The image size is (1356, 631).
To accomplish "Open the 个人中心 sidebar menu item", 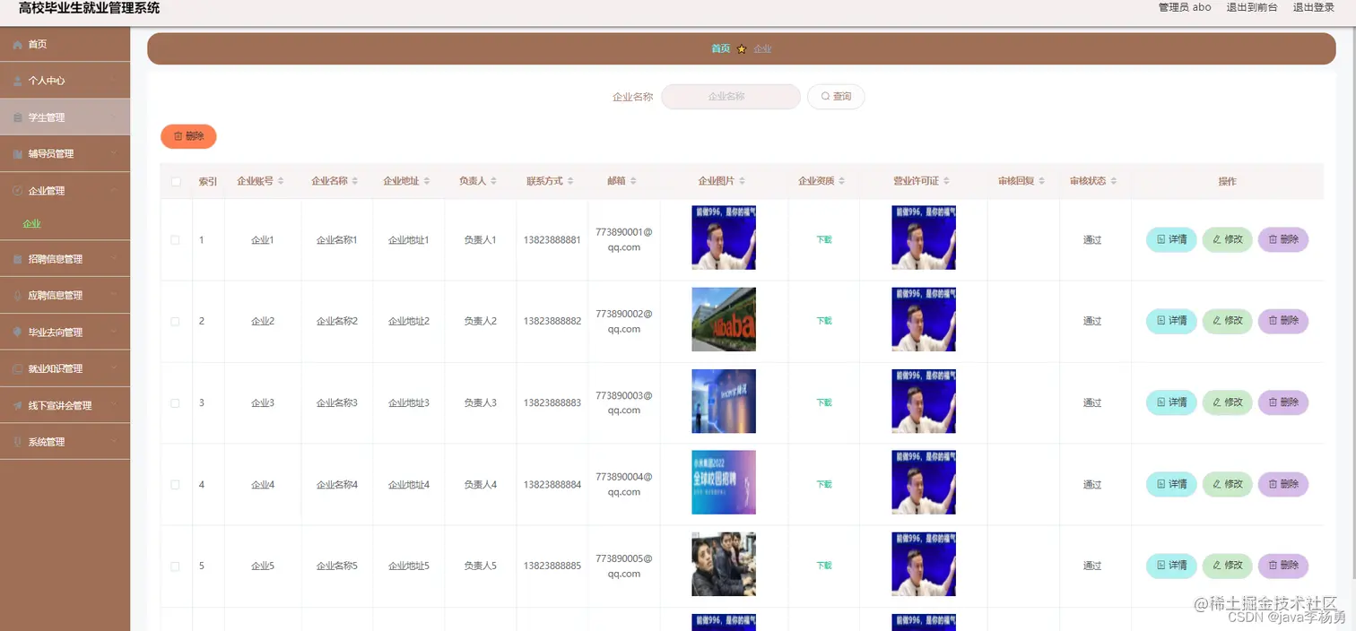I will [x=65, y=81].
